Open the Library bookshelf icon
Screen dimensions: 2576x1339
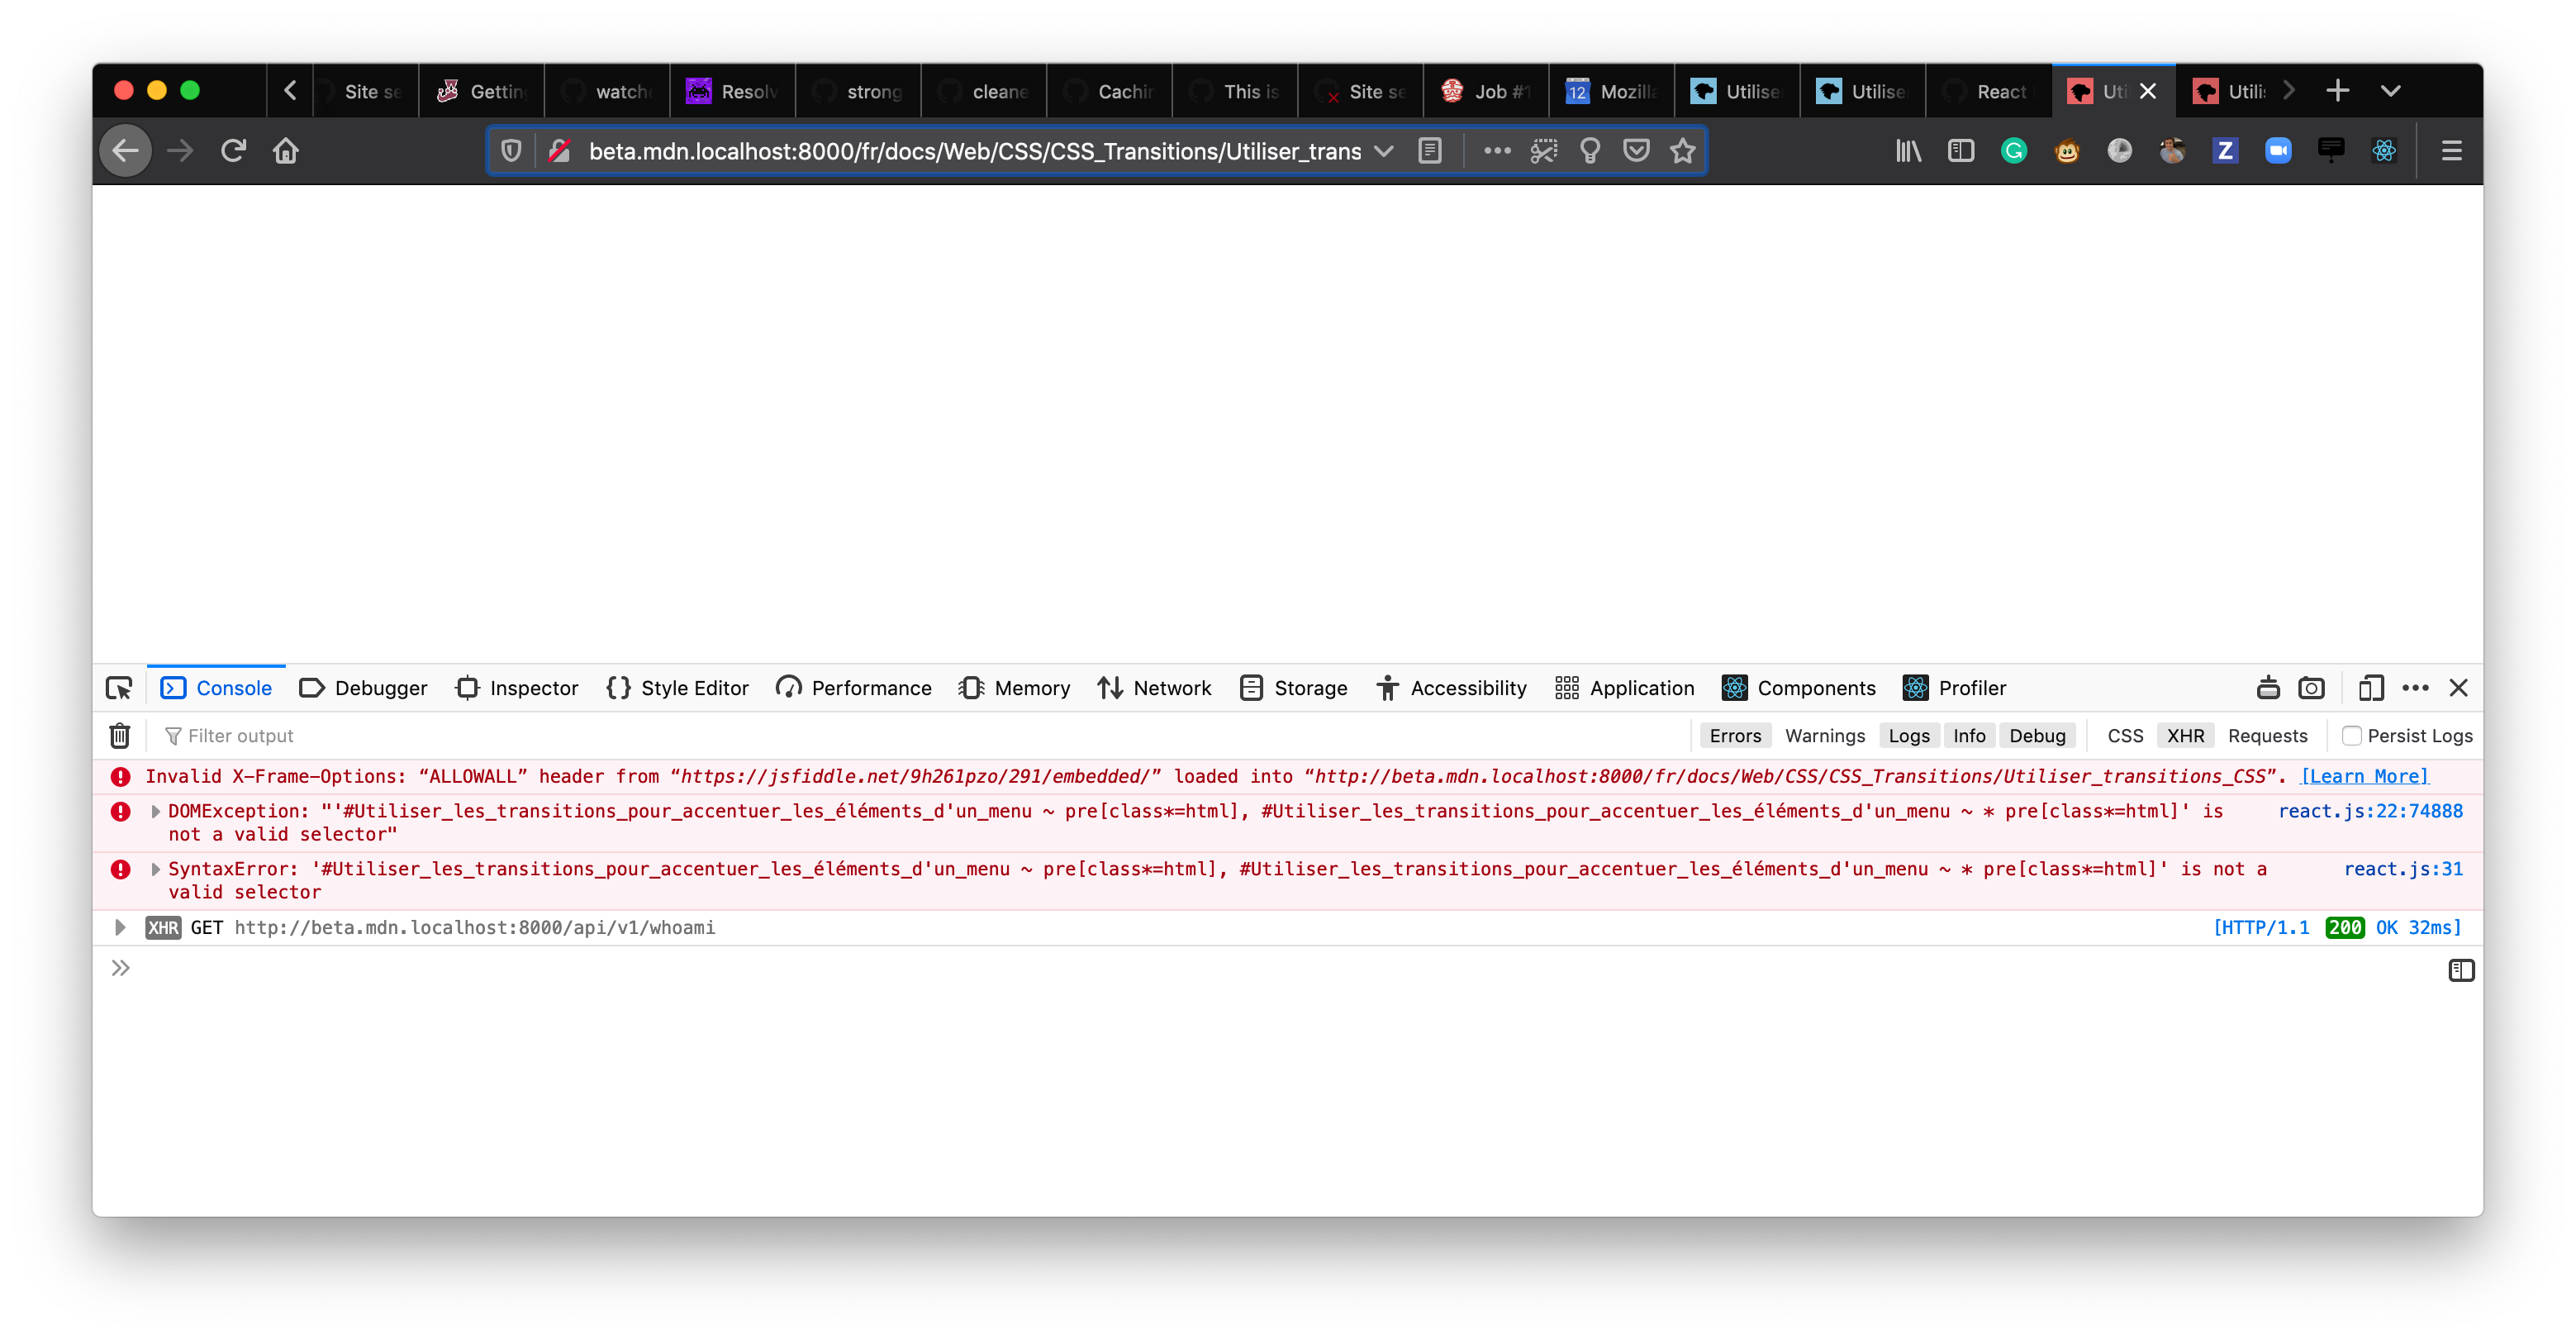[1908, 151]
